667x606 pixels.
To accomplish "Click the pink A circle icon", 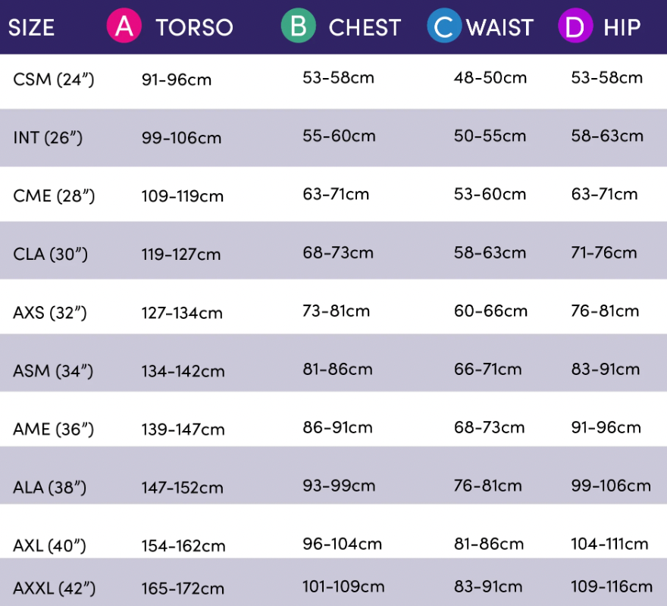I will tap(124, 27).
